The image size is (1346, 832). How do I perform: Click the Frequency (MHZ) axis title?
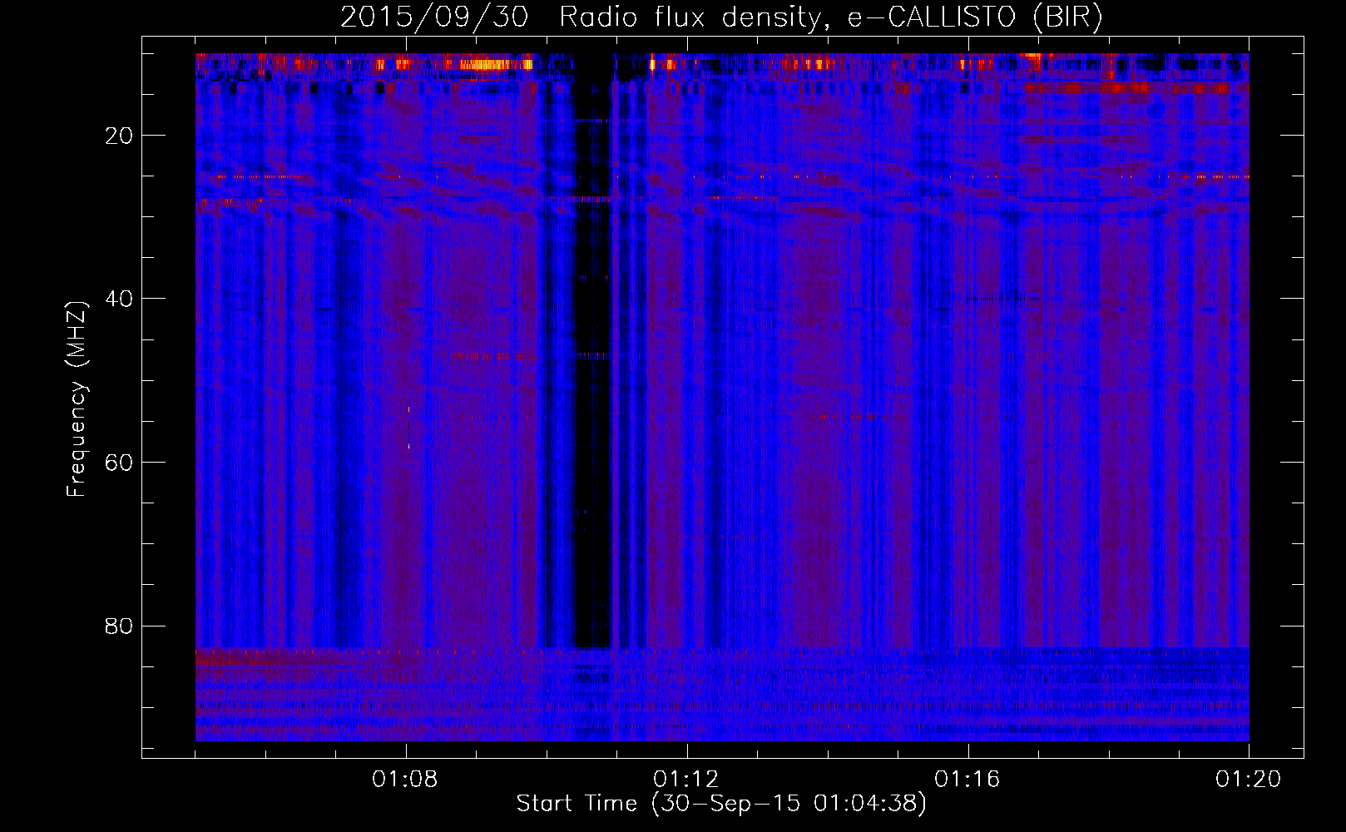77,399
